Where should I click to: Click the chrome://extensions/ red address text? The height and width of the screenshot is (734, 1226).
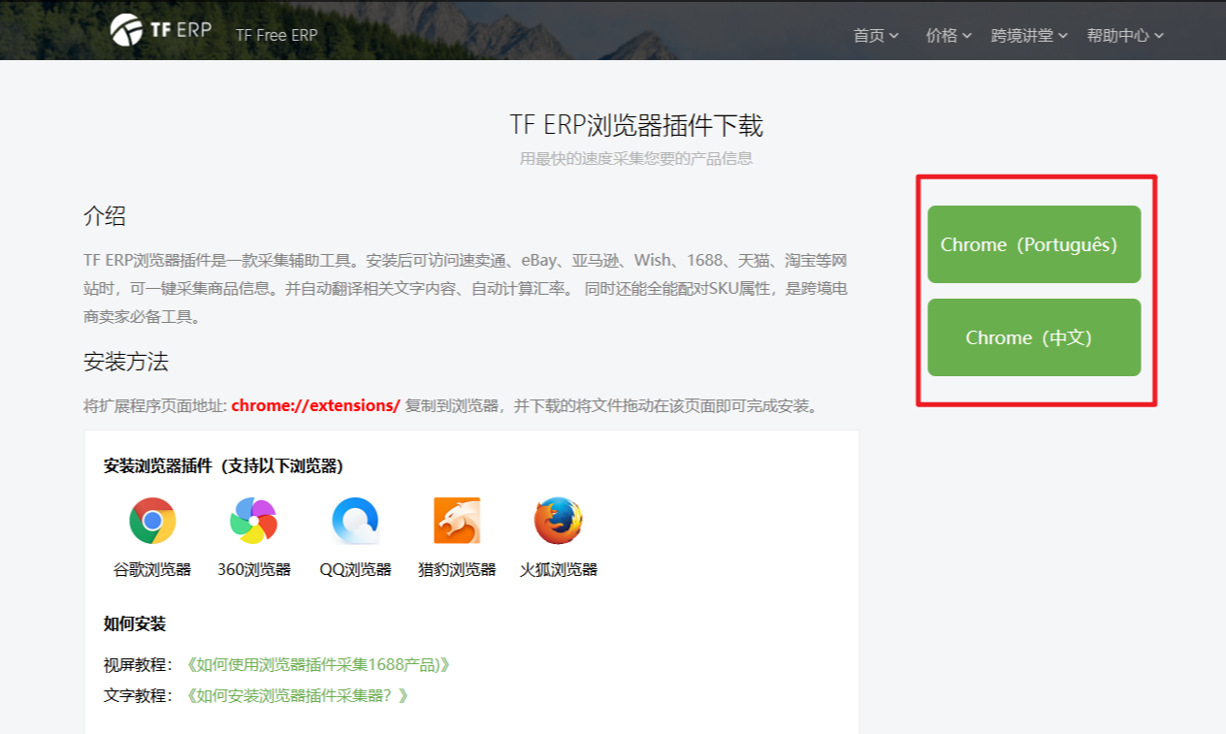coord(315,405)
